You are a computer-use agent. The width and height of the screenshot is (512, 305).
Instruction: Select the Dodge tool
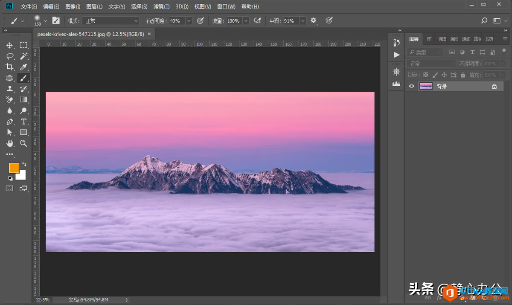(x=23, y=110)
